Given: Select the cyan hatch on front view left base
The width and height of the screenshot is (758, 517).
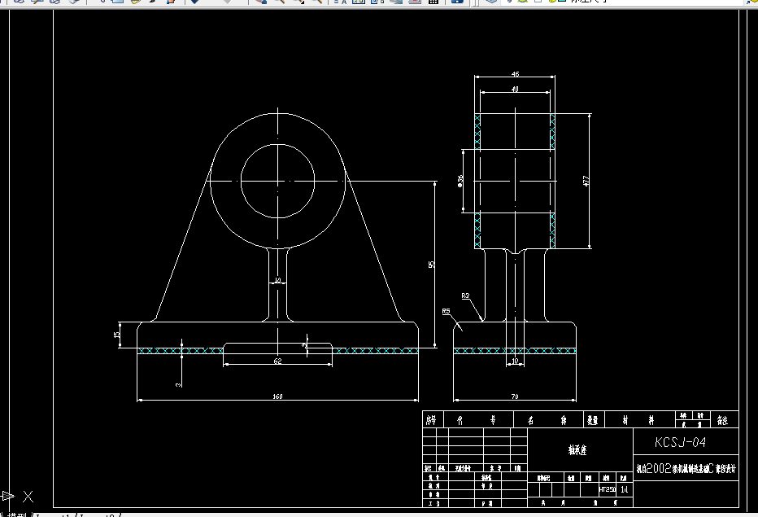Looking at the screenshot, I should click(x=181, y=350).
